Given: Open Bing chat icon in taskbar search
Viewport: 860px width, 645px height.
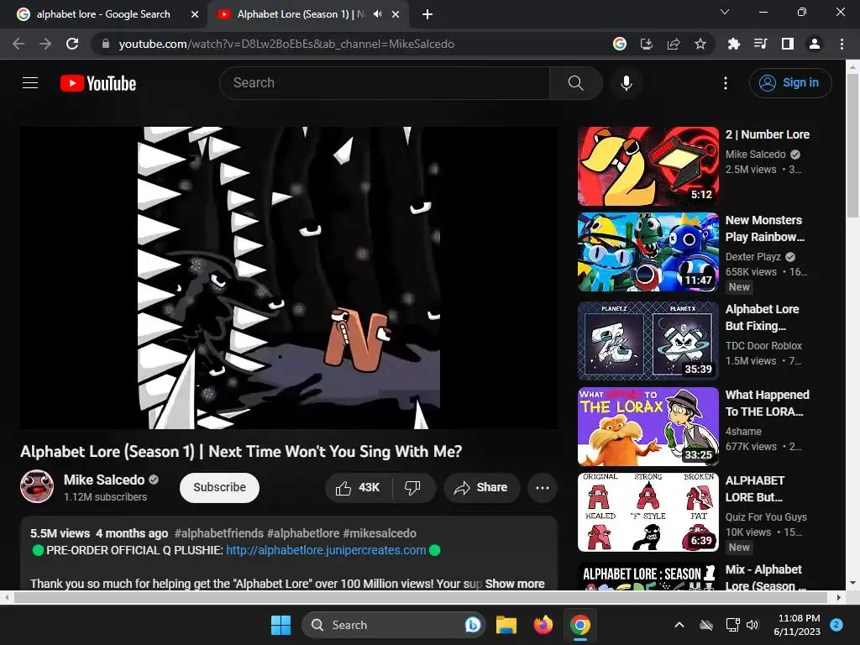Looking at the screenshot, I should tap(472, 625).
